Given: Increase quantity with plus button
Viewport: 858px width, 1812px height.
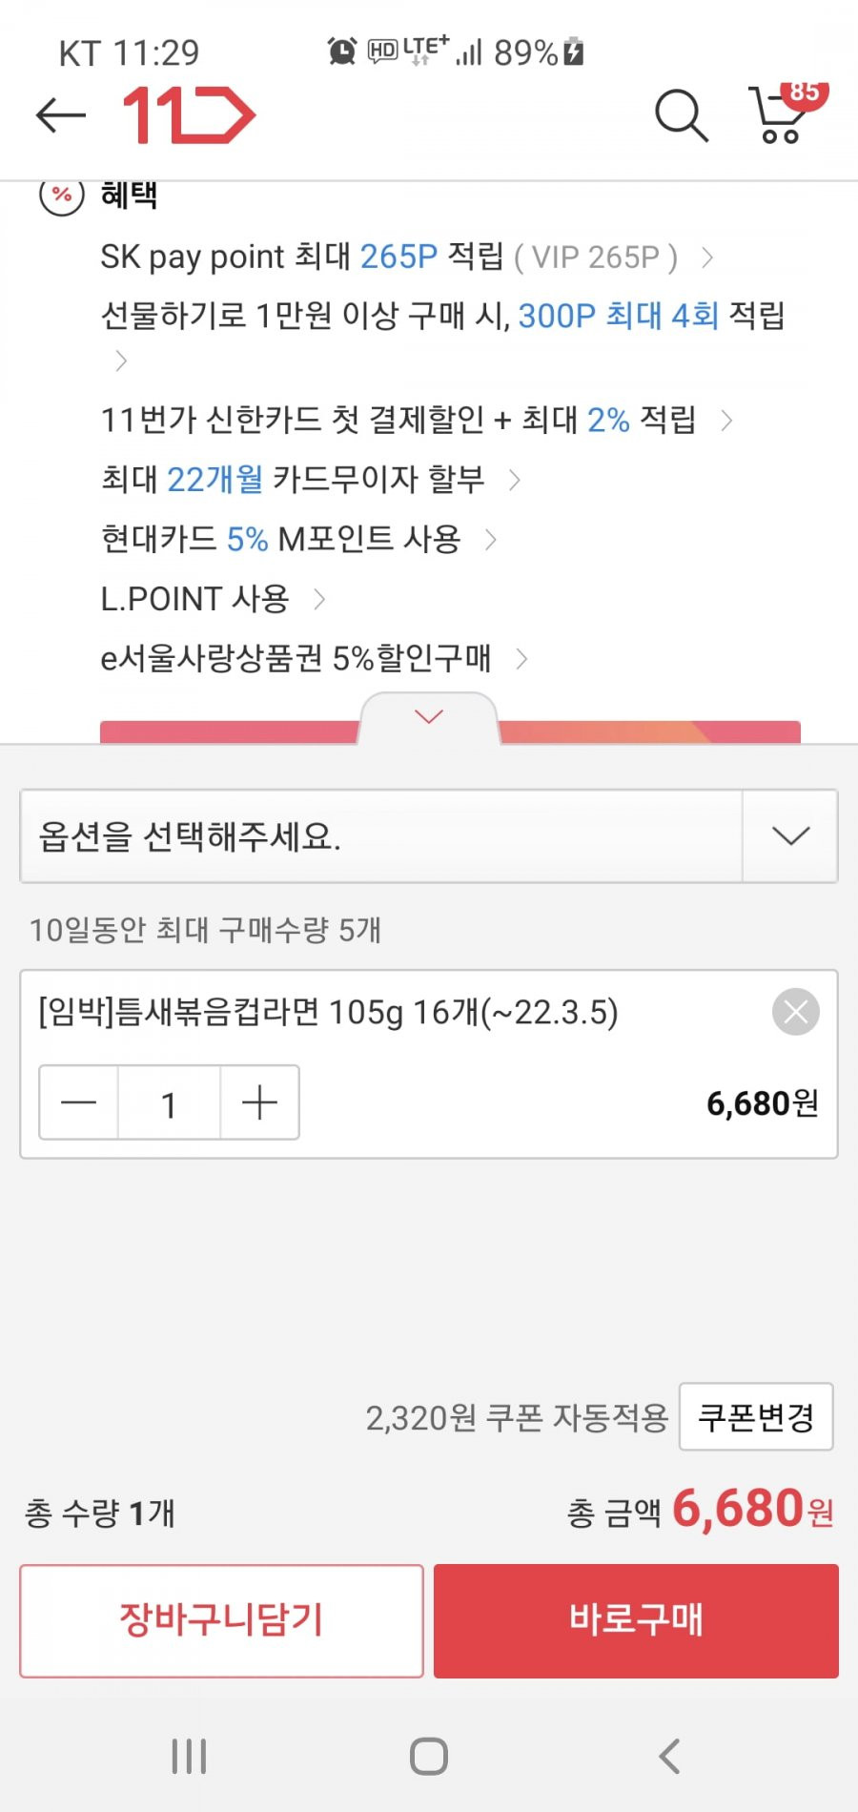Looking at the screenshot, I should [x=259, y=1102].
